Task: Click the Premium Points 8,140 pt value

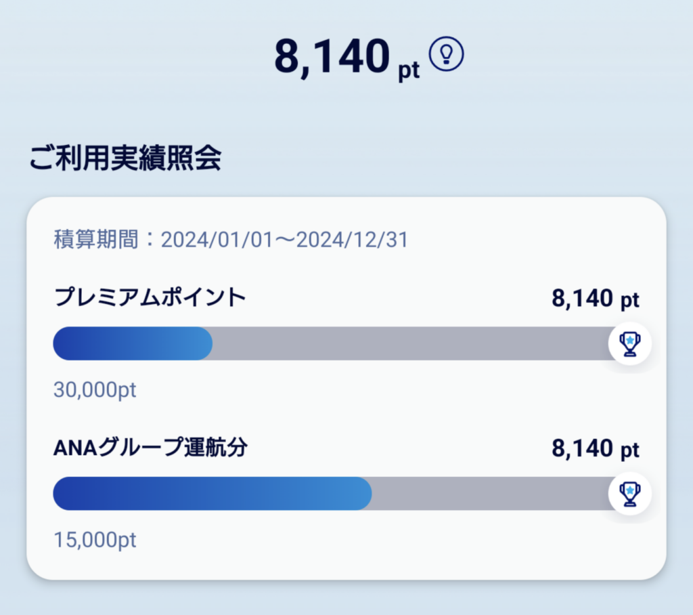Action: pyautogui.click(x=596, y=298)
